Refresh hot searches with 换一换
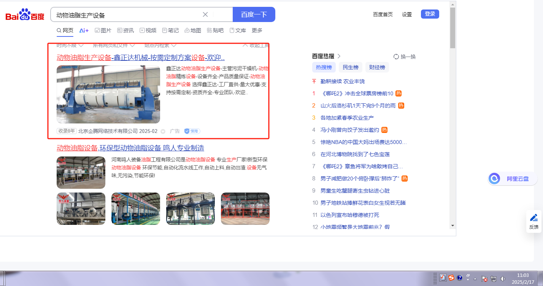This screenshot has width=543, height=286. (x=405, y=57)
